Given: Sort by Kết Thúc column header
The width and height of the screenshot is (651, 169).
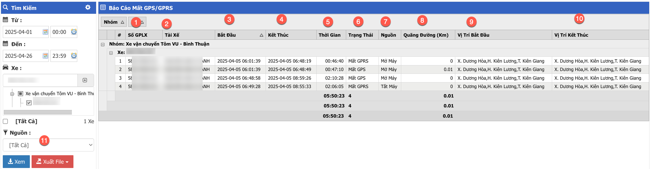Looking at the screenshot, I should [291, 35].
